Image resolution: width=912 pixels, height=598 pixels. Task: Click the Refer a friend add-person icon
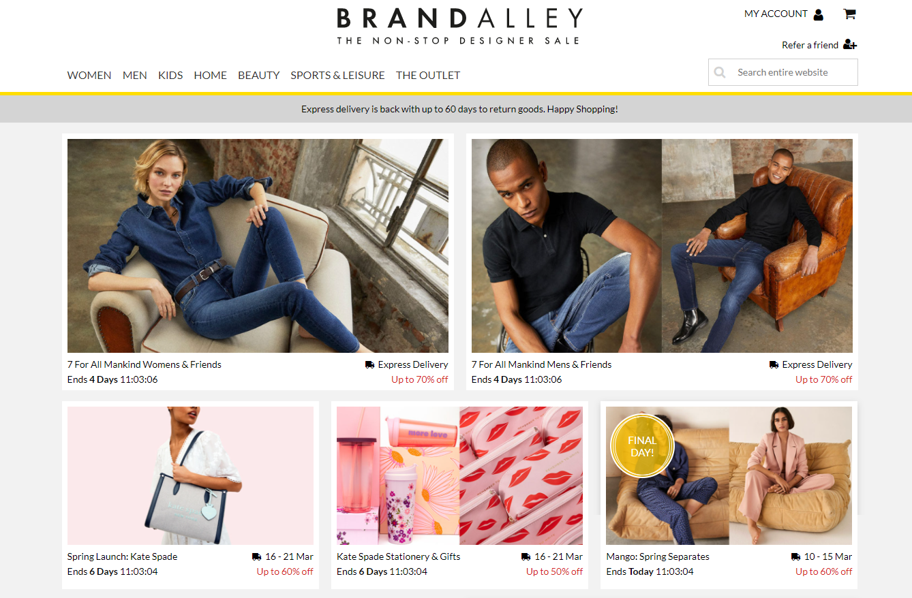tap(850, 45)
